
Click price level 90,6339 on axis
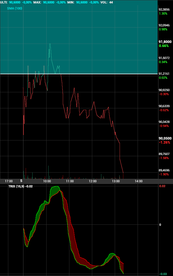(164, 106)
